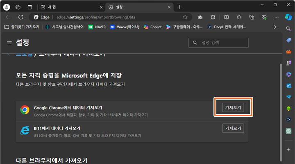
Task: Open sidebar tools briefcase icon
Action: 288,51
